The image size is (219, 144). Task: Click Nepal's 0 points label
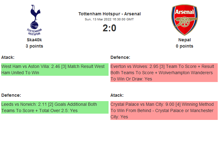(x=184, y=46)
